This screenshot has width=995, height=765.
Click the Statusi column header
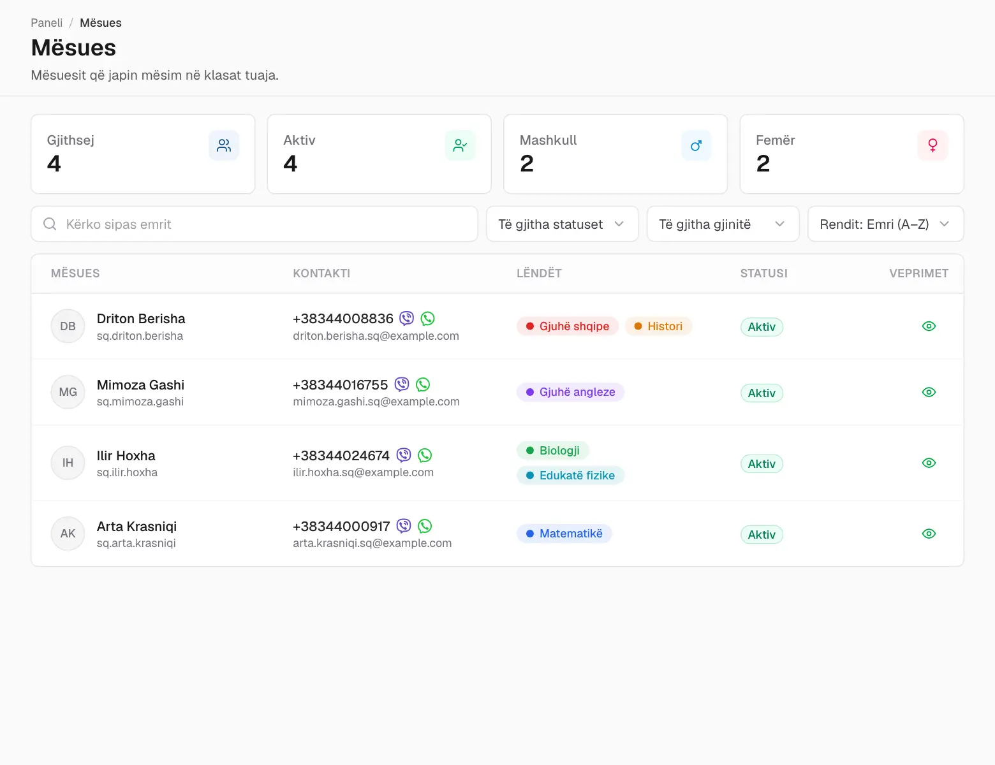[763, 273]
